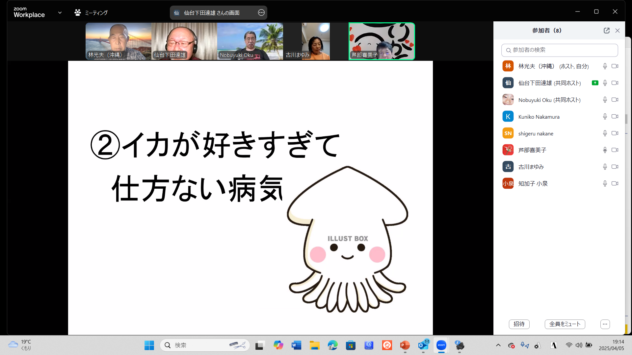Open Word from the taskbar
Image resolution: width=632 pixels, height=355 pixels.
click(x=296, y=345)
